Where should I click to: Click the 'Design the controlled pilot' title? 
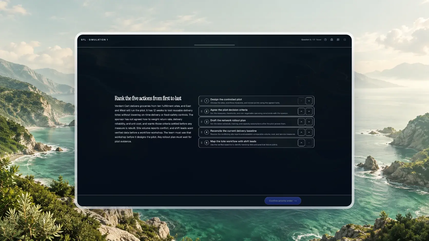click(x=226, y=99)
